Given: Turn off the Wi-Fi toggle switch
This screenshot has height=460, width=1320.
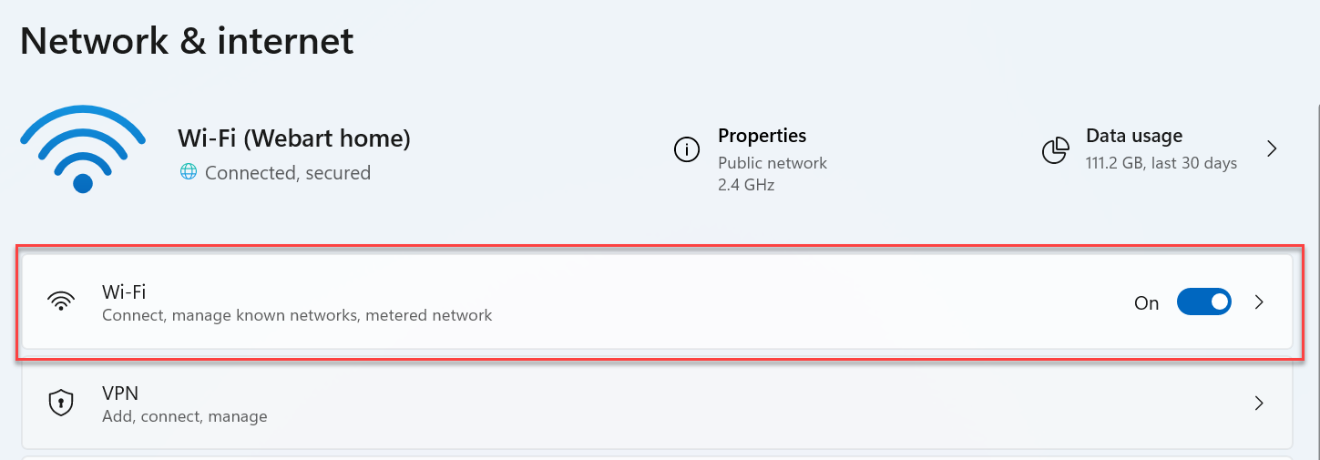Looking at the screenshot, I should tap(1204, 302).
